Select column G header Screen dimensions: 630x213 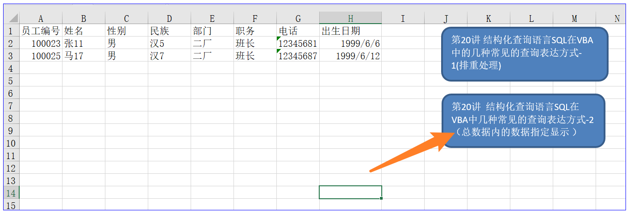[x=298, y=18]
